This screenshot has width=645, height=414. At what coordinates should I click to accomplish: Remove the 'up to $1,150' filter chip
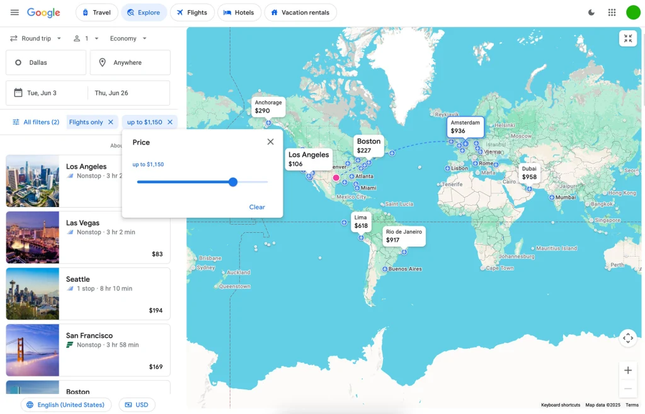170,122
